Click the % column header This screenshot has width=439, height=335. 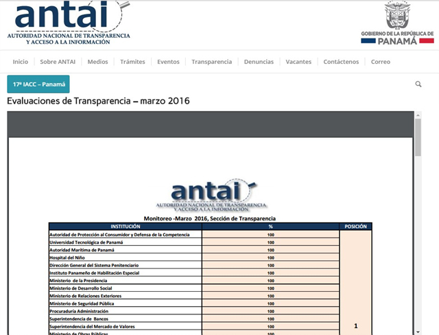270,227
